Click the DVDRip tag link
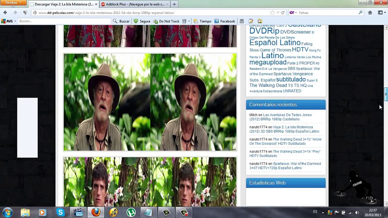The width and height of the screenshot is (388, 218). [264, 31]
